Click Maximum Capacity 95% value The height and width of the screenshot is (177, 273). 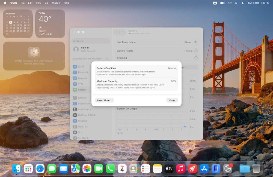[173, 81]
